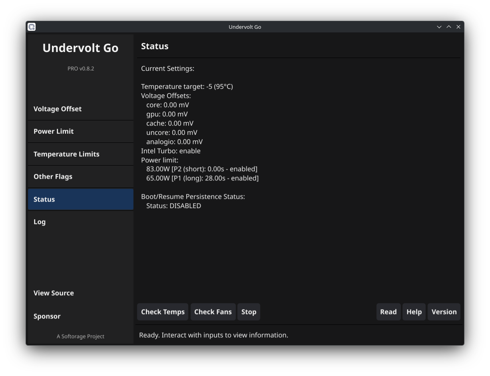Viewport: 490px width, 376px height.
Task: Click the 'Intel Turbo: enable' line
Action: point(171,151)
